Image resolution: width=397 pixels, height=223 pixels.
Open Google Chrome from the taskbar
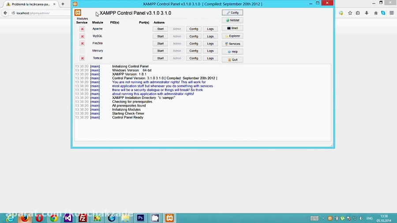click(54, 218)
